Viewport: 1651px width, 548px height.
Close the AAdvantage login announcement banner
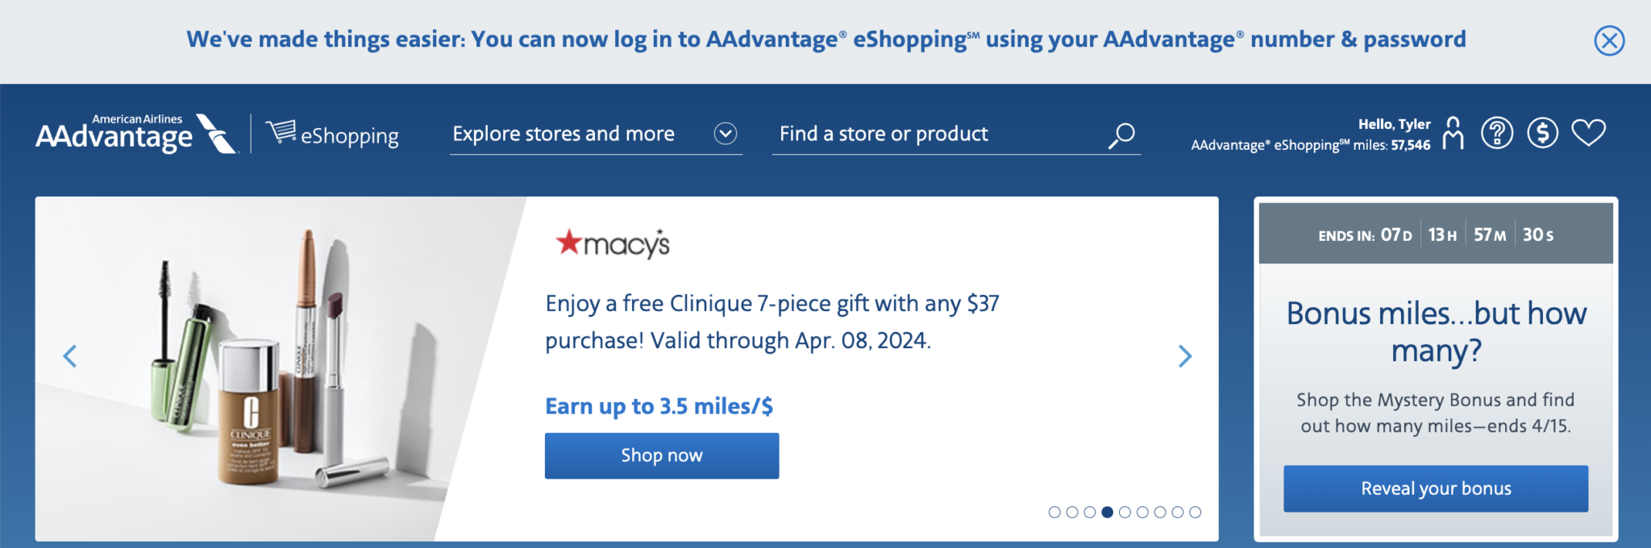pyautogui.click(x=1609, y=40)
